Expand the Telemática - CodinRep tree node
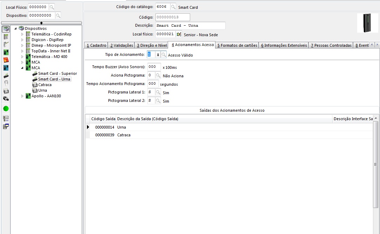The image size is (380, 234). 22,34
